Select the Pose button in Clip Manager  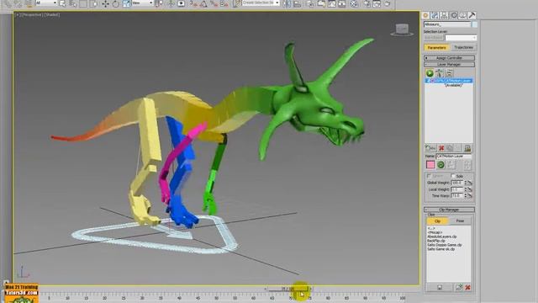(460, 221)
